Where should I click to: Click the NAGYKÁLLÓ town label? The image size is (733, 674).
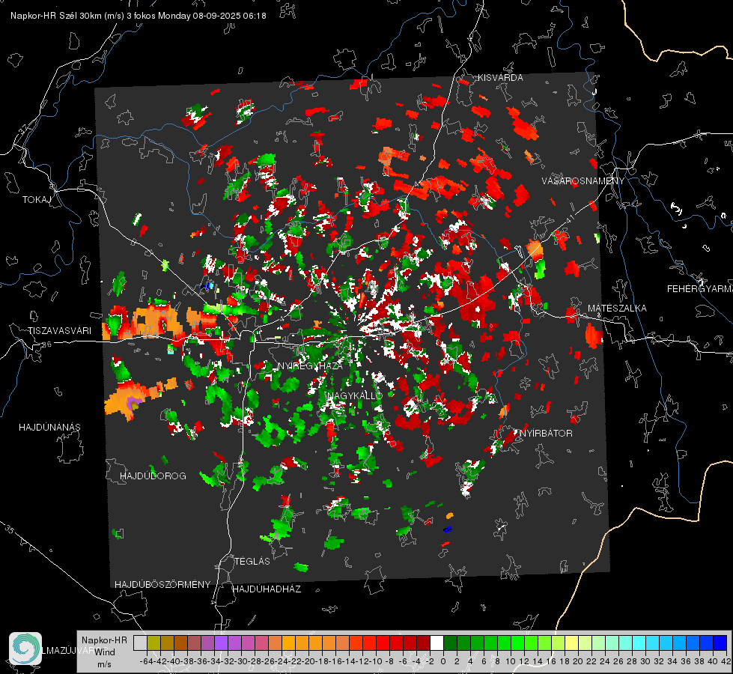[355, 395]
